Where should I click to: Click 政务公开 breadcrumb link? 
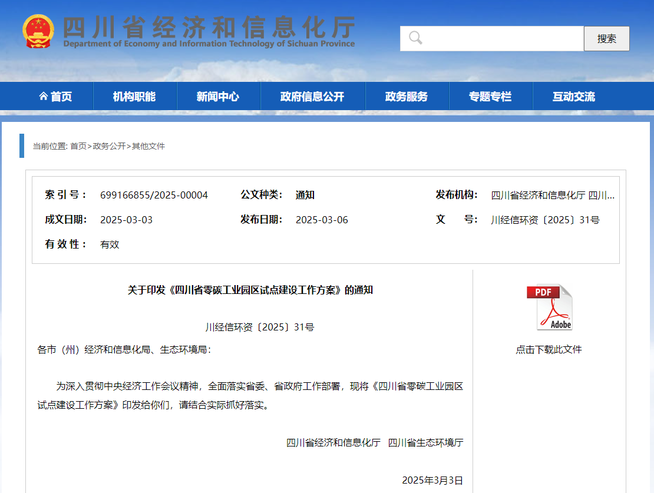tap(109, 146)
